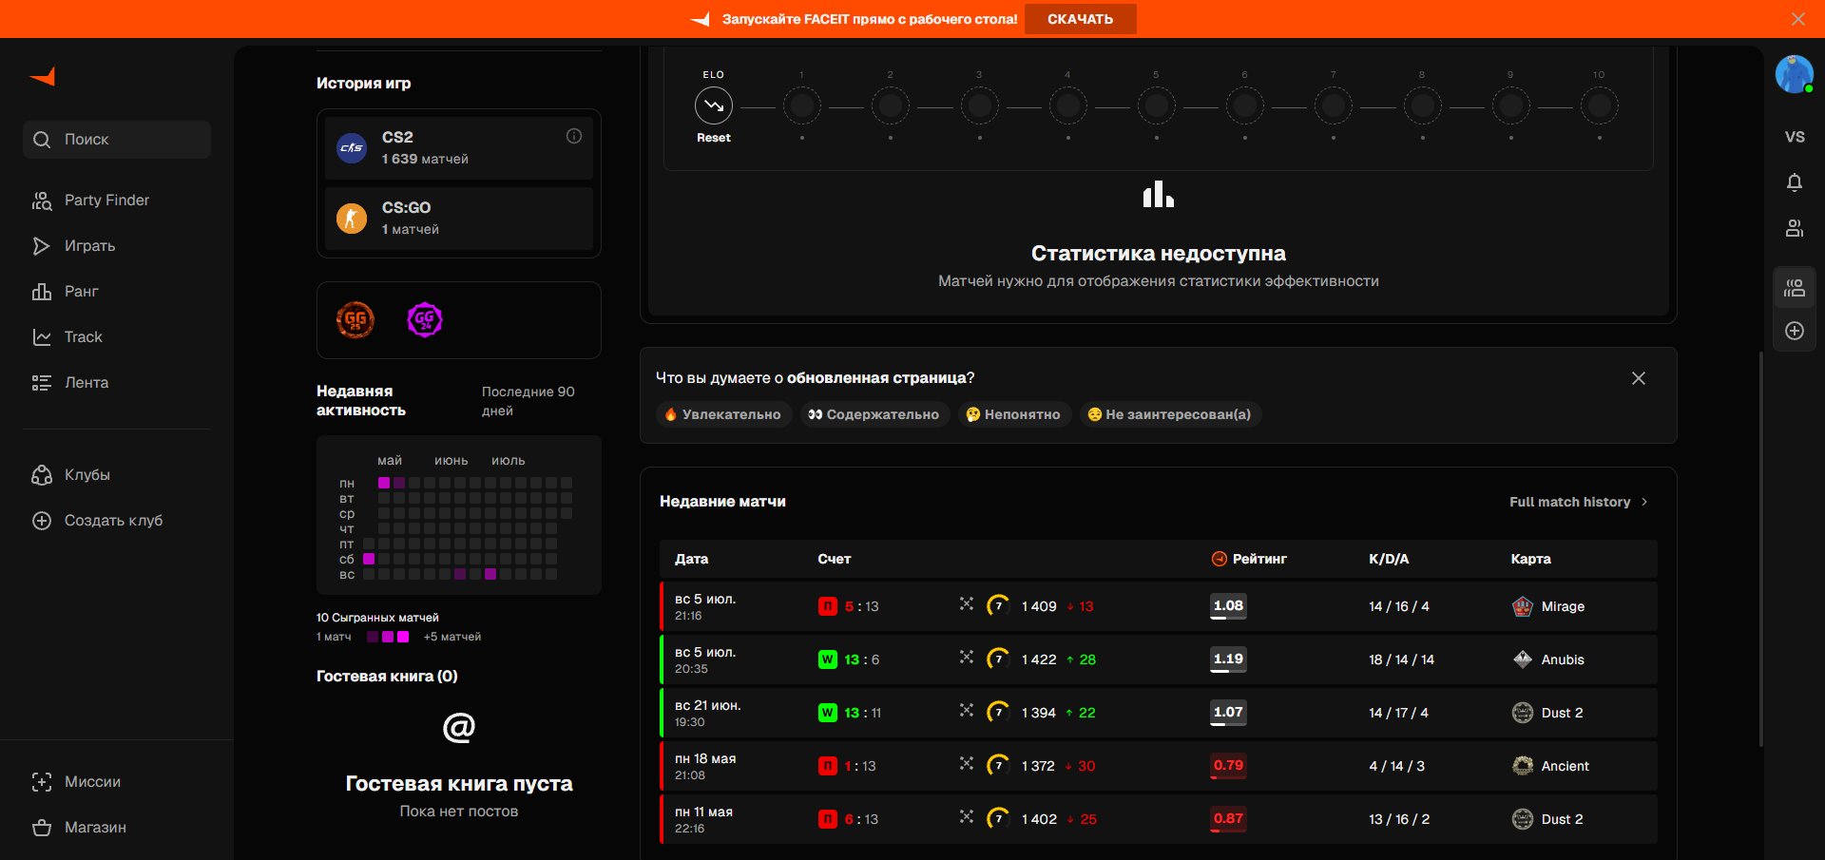This screenshot has height=860, width=1825.
Task: Click the CS2 game icon
Action: pyautogui.click(x=352, y=148)
